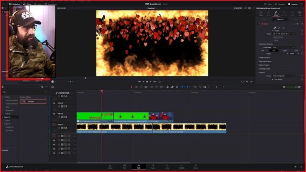Activate the Dynamic Trim Mode tool

click(x=141, y=87)
